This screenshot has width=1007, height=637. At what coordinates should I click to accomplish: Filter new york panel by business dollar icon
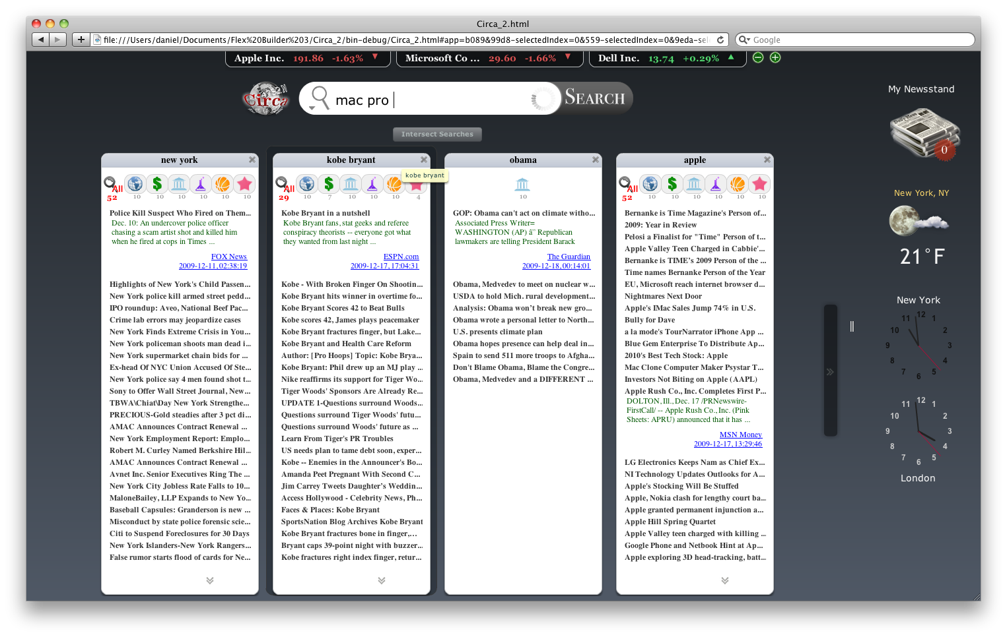click(x=157, y=184)
